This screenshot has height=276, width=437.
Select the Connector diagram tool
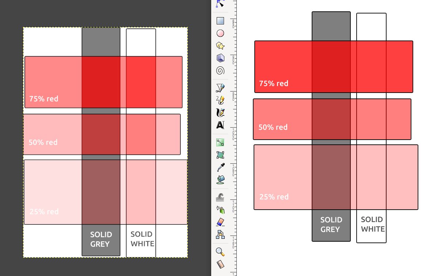coord(220,235)
